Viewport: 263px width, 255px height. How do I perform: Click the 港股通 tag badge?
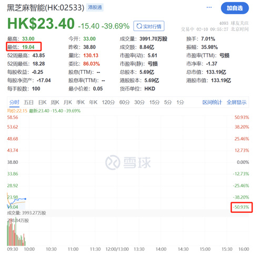pyautogui.click(x=95, y=7)
